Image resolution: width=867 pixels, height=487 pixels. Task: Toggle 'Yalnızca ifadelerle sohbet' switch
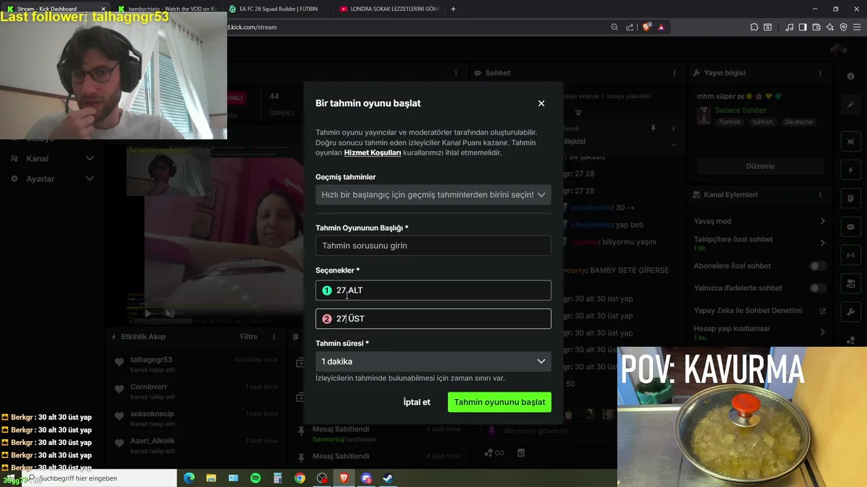click(818, 288)
